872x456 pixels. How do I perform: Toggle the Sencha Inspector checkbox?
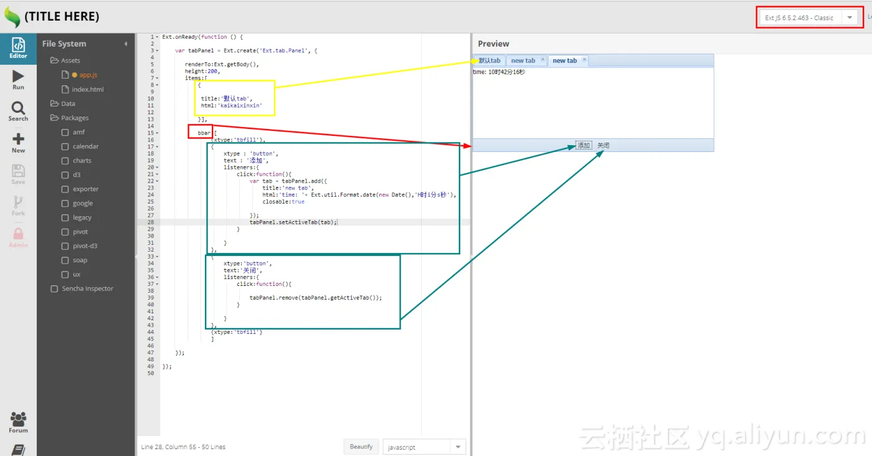tap(54, 289)
